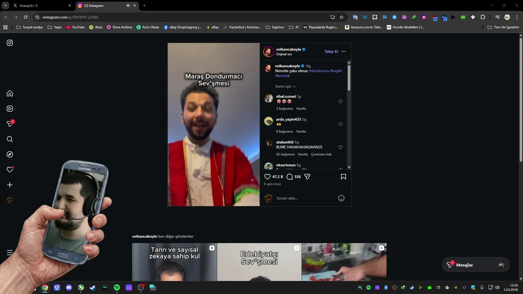The height and width of the screenshot is (294, 523).
Task: Open 'Edebiyatçı Sev*şmesi' reel thumbnail
Action: tap(259, 262)
